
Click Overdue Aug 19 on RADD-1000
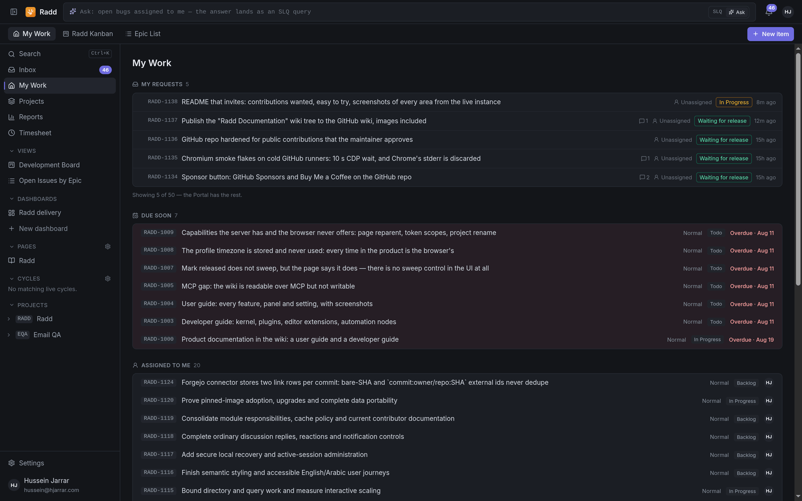[x=751, y=340]
